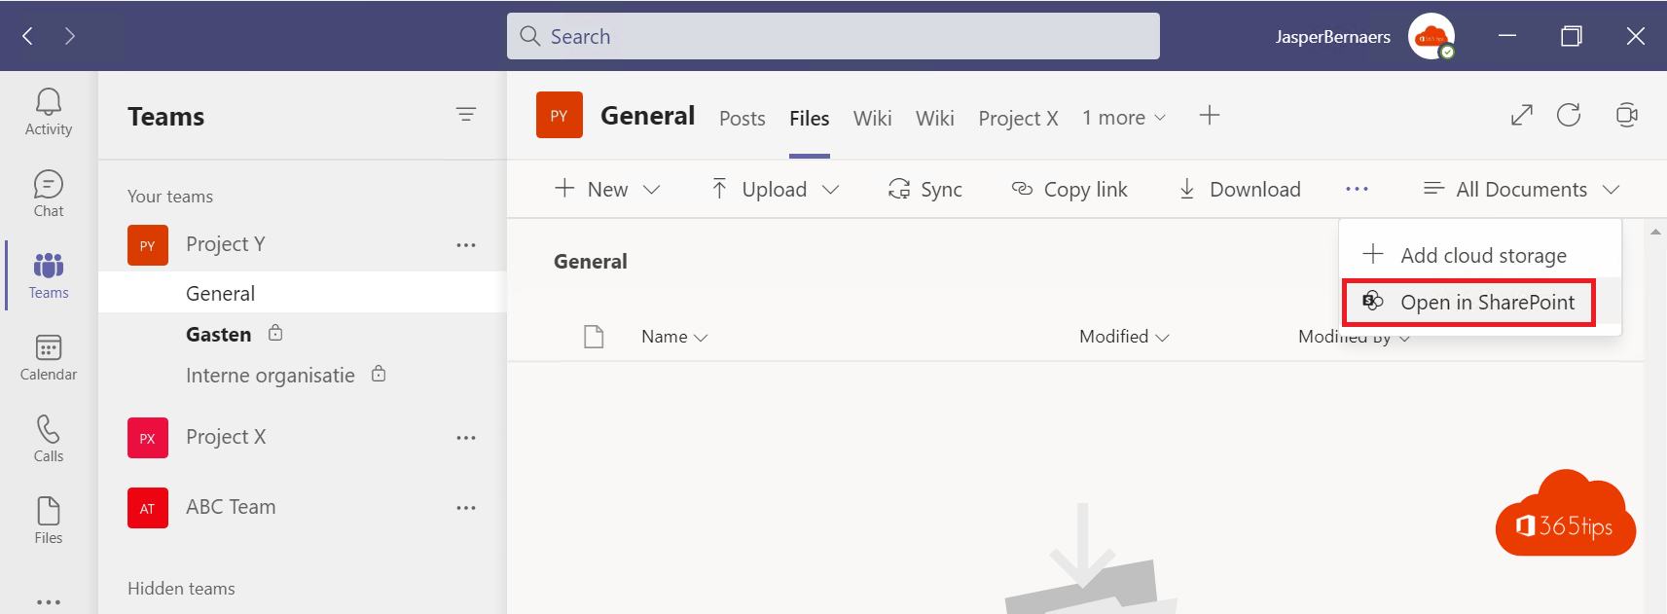
Task: Open more options for ABC Team
Action: 466,508
